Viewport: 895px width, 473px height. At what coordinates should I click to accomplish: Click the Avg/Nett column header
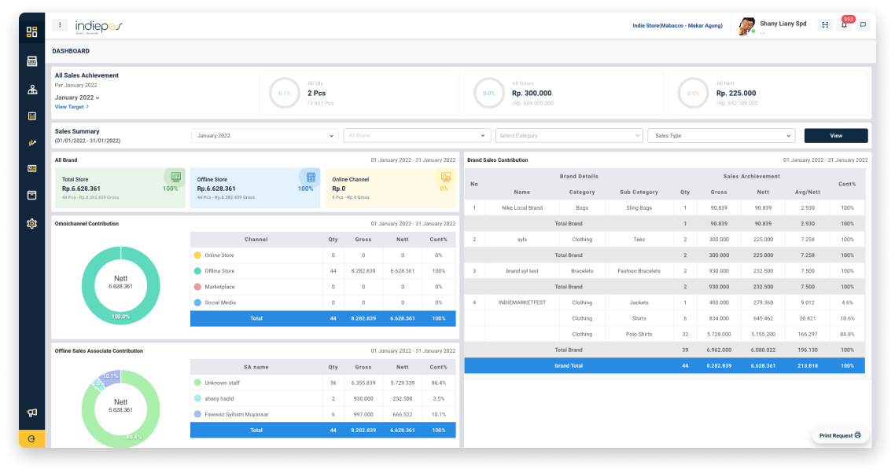pos(808,192)
